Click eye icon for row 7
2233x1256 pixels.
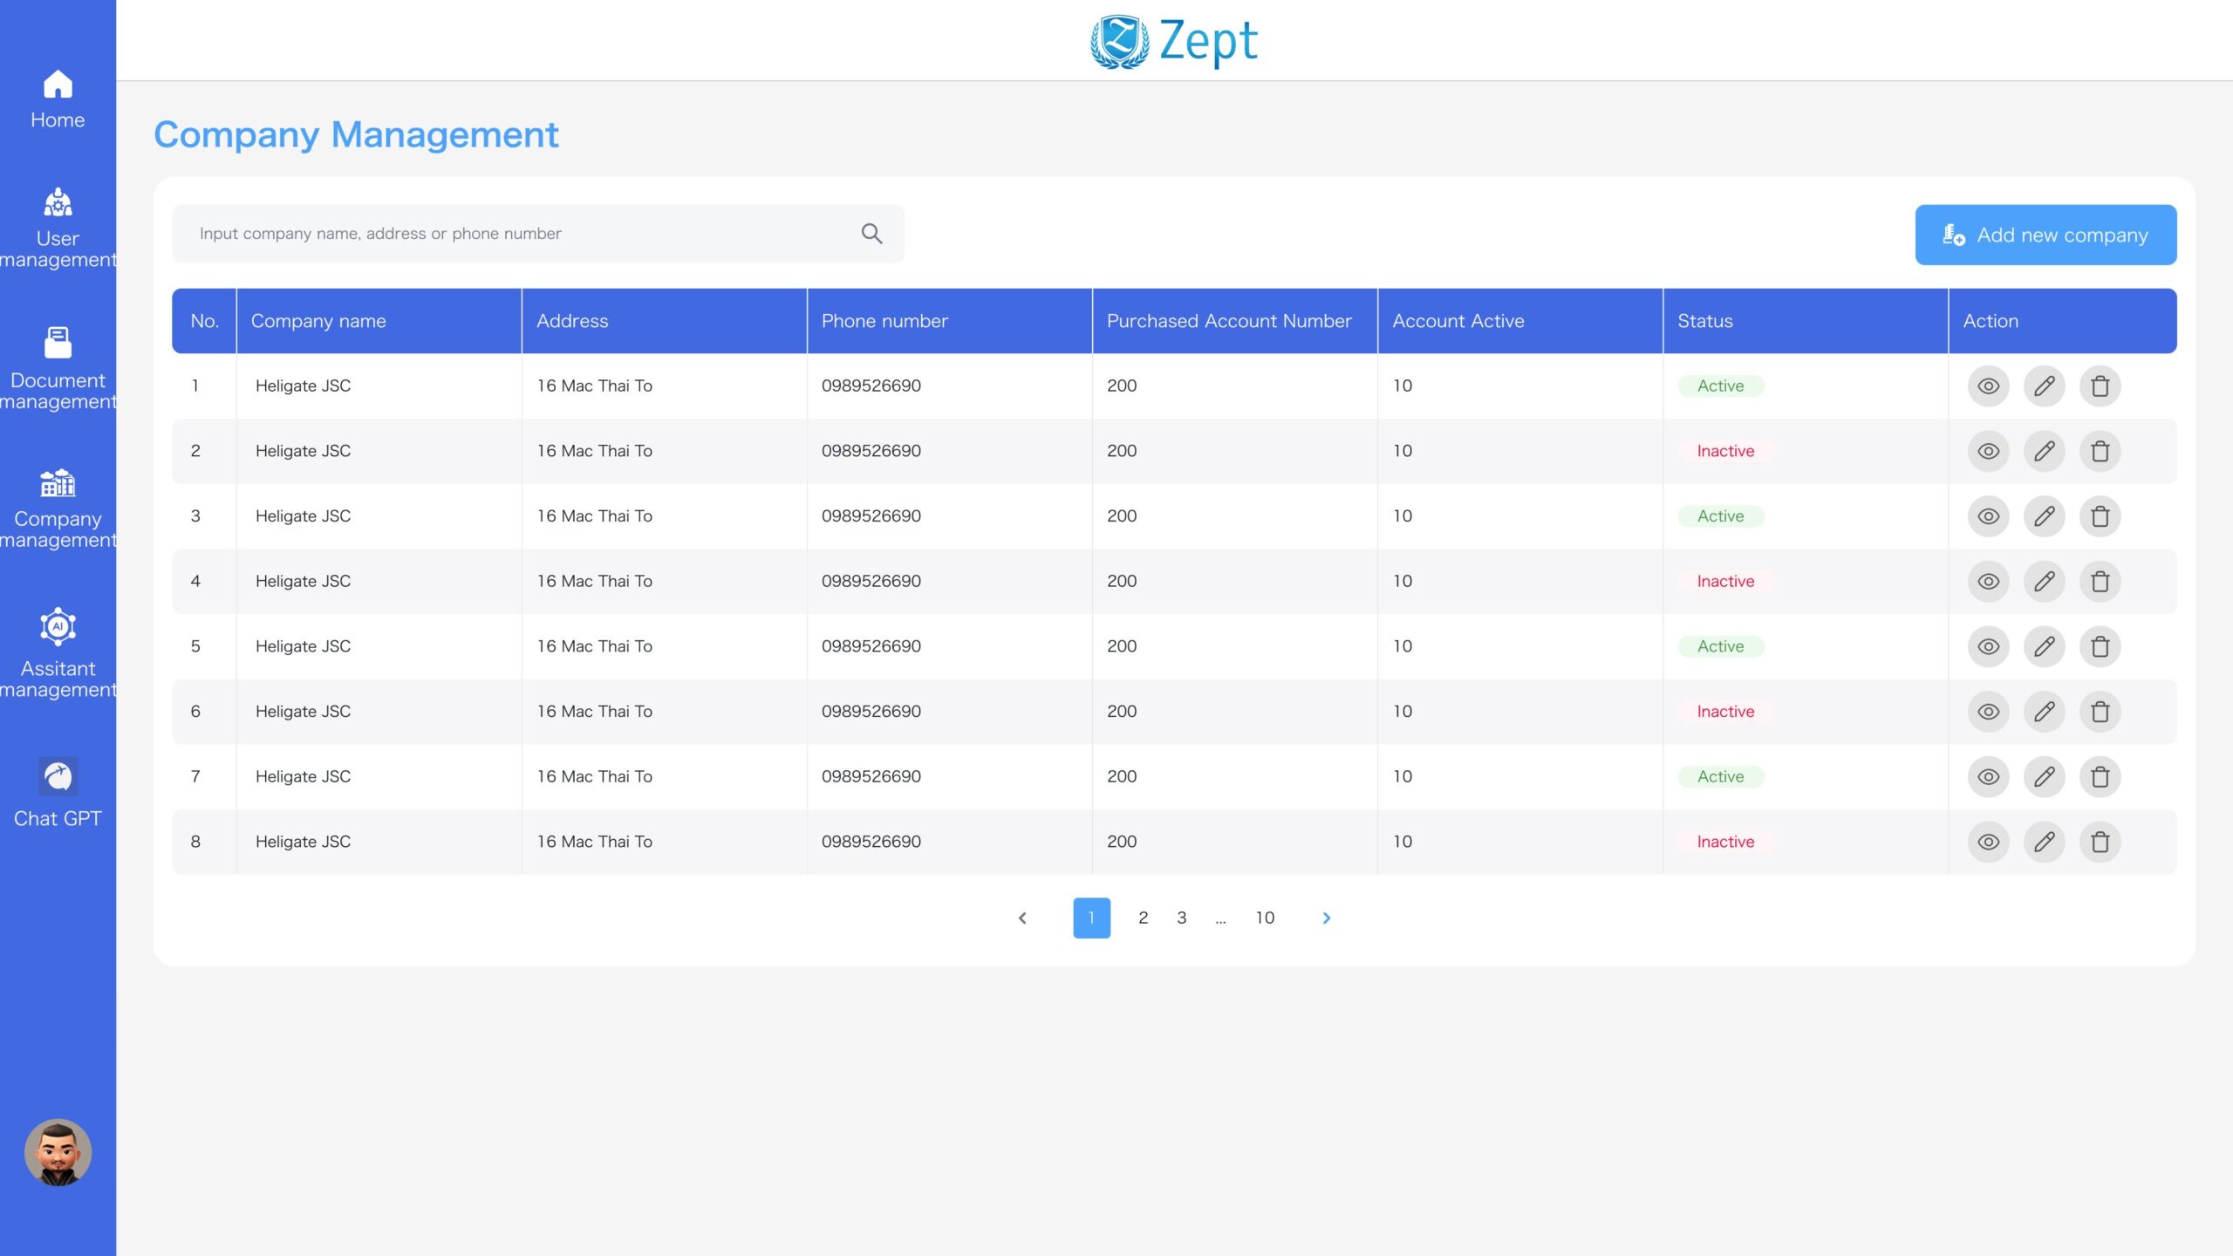(x=1988, y=776)
